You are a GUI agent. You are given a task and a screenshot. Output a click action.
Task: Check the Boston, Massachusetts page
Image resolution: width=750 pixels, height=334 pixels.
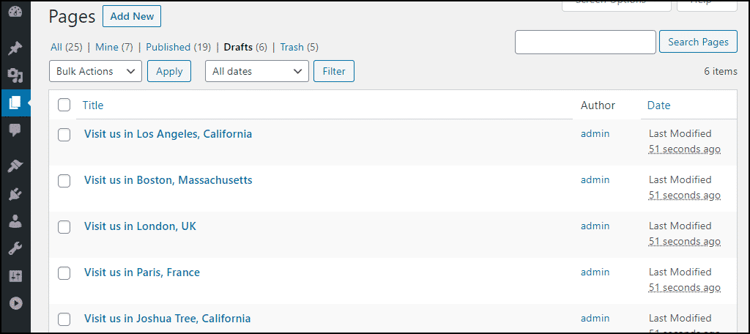64,181
